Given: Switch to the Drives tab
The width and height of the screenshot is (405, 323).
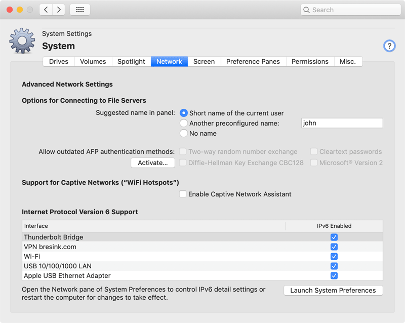Looking at the screenshot, I should (59, 61).
